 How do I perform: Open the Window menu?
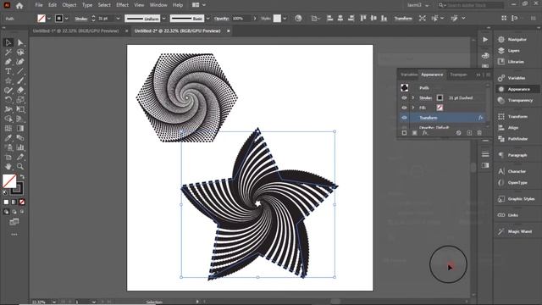158,5
